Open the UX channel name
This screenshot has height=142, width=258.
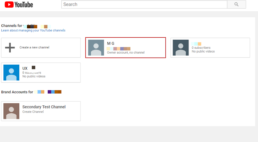25,68
